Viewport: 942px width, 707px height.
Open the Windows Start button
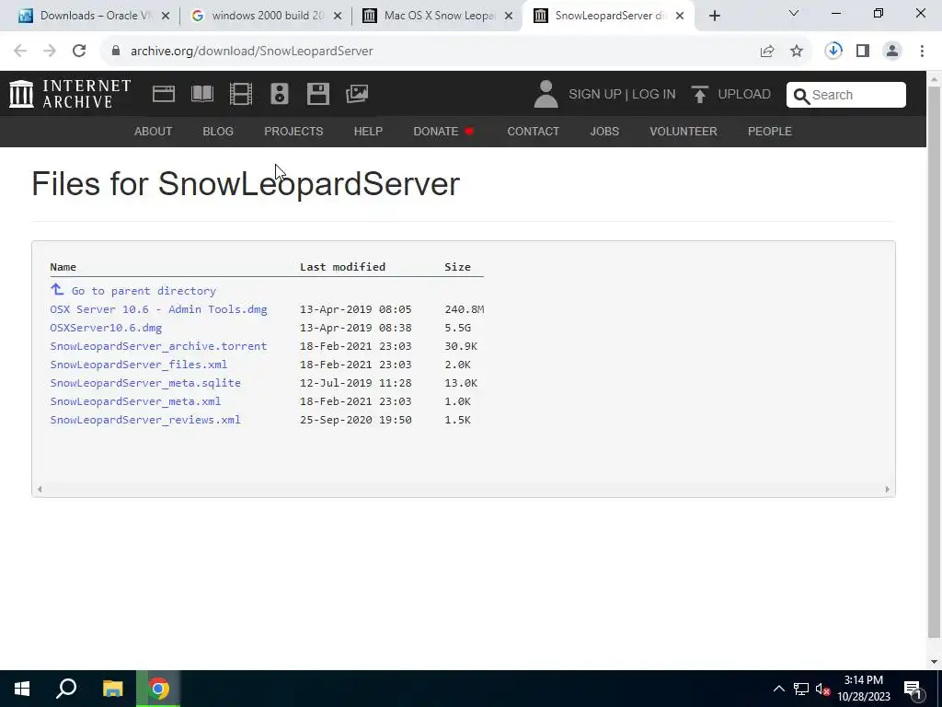tap(22, 689)
